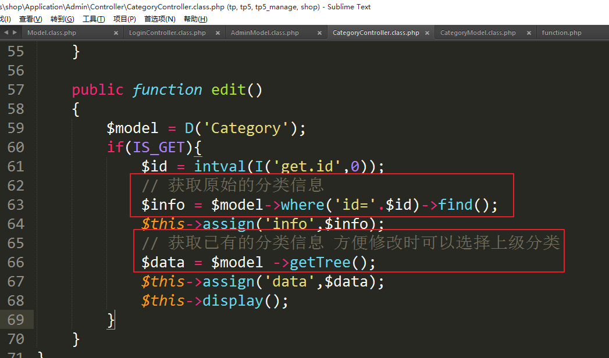Click line number 63 in the gutter
Screen dimensions: 609x358
coord(16,205)
